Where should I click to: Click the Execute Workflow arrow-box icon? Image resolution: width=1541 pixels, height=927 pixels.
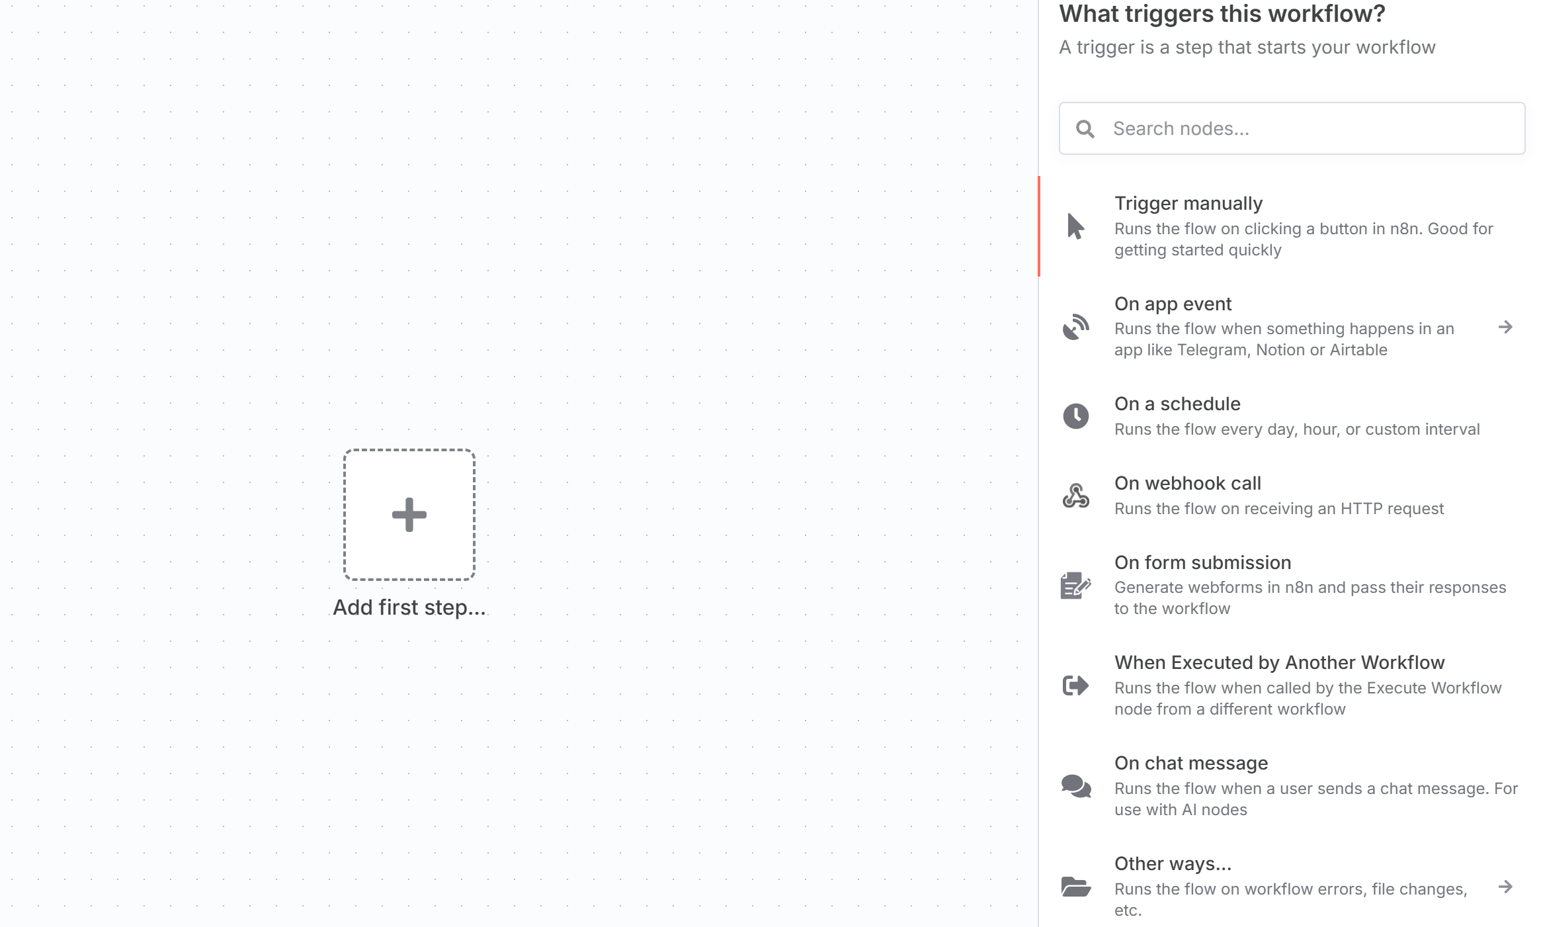(1075, 685)
